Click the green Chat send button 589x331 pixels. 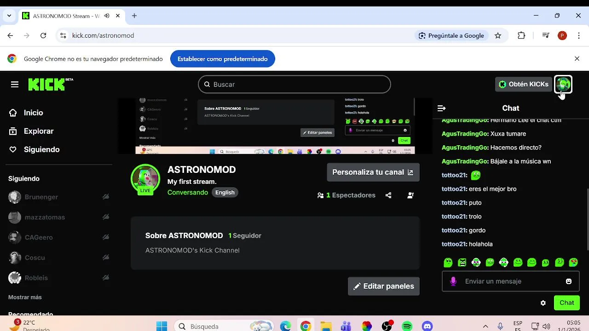click(x=567, y=303)
